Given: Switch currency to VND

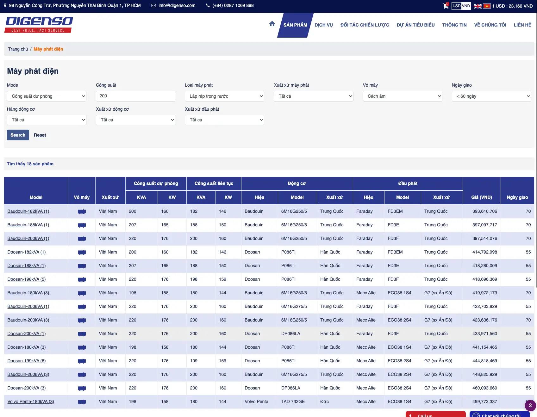Looking at the screenshot, I should tap(466, 6).
